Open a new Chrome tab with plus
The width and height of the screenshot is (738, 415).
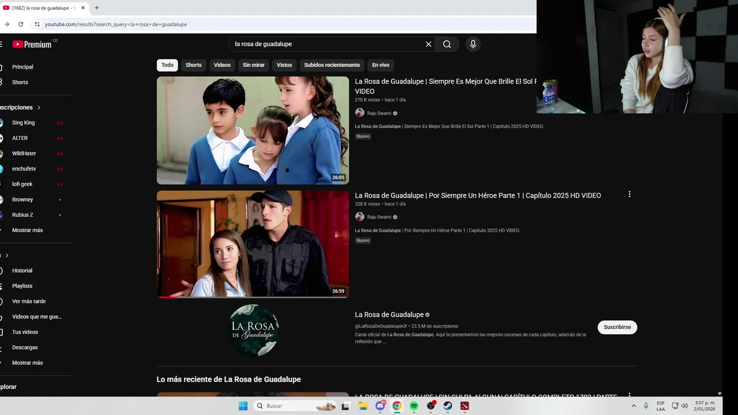pyautogui.click(x=96, y=8)
